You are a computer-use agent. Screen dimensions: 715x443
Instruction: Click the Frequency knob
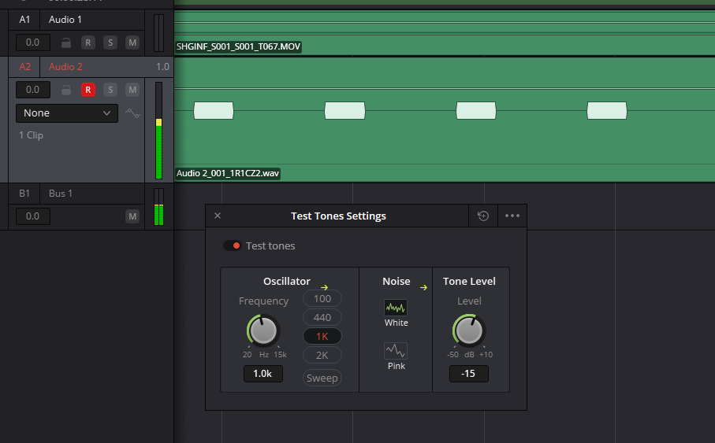[263, 330]
